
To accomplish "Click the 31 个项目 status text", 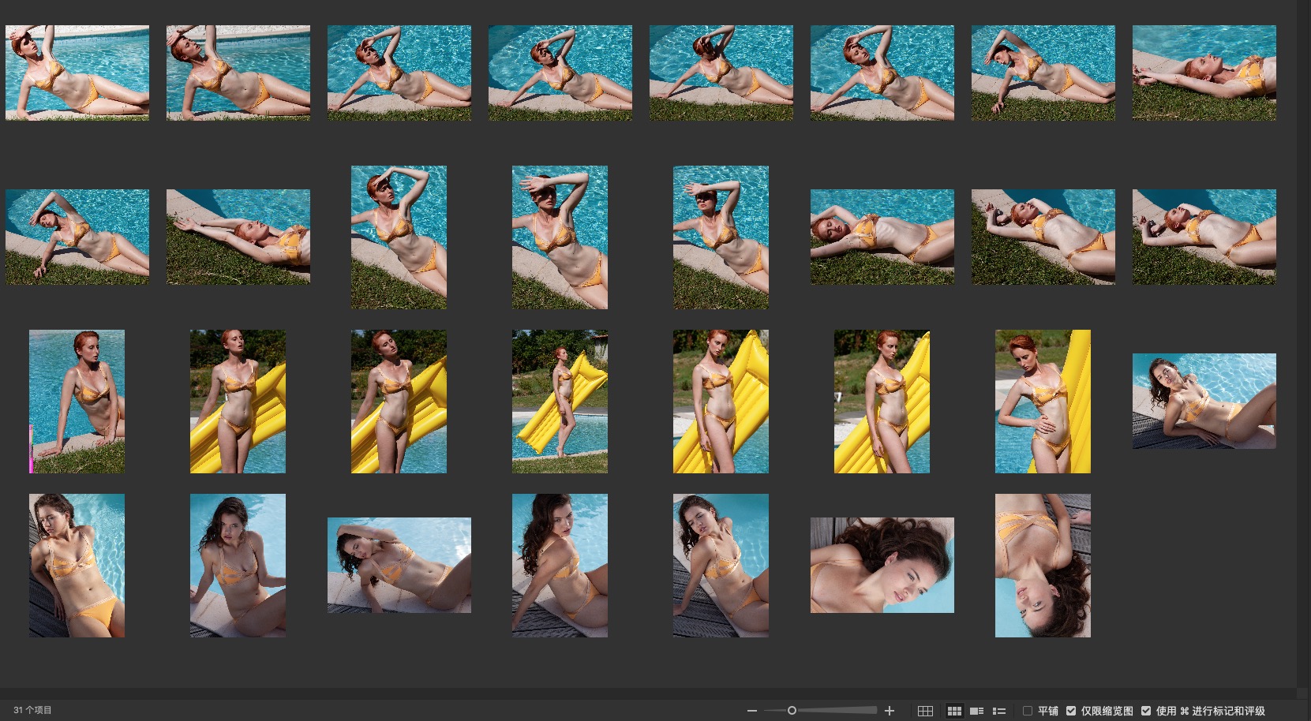I will pos(32,711).
